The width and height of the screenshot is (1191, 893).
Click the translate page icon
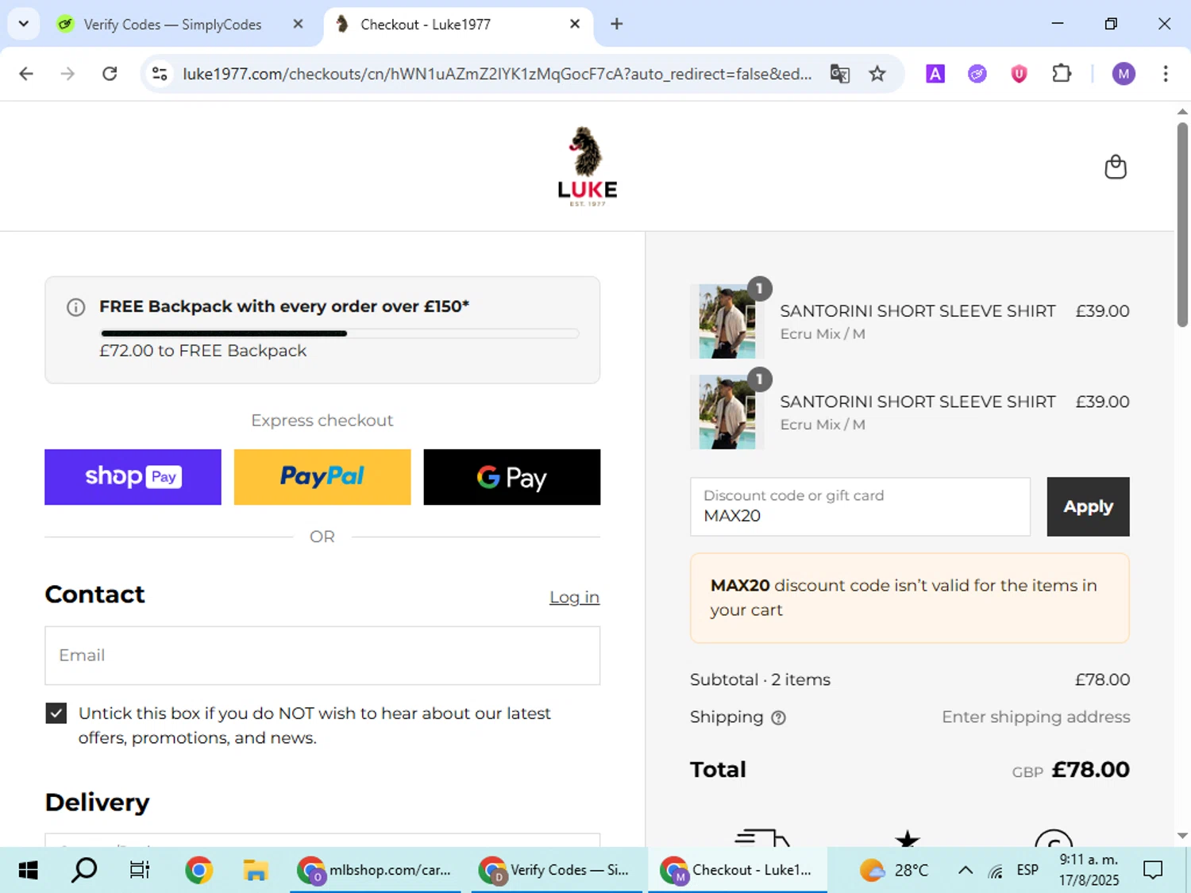839,74
